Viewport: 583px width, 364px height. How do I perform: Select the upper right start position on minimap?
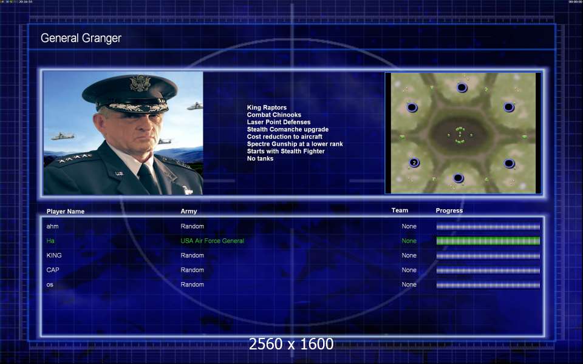[x=509, y=107]
